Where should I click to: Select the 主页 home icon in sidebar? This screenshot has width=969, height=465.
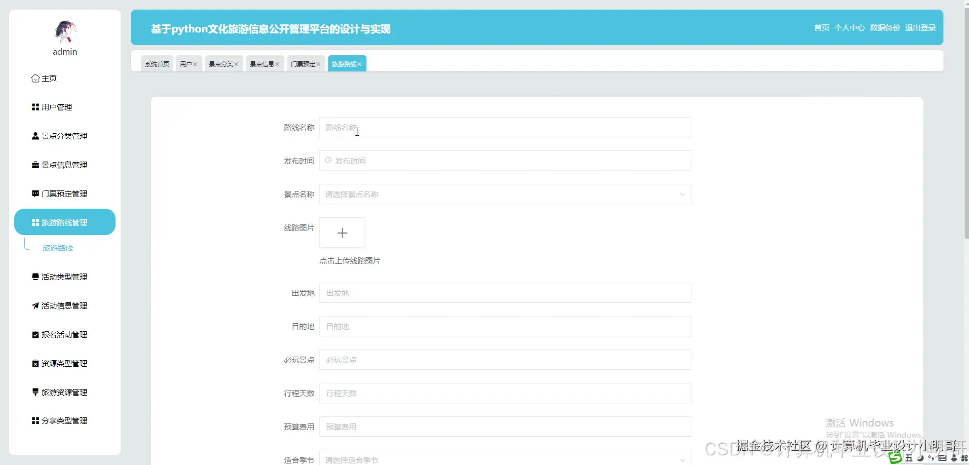(x=34, y=78)
